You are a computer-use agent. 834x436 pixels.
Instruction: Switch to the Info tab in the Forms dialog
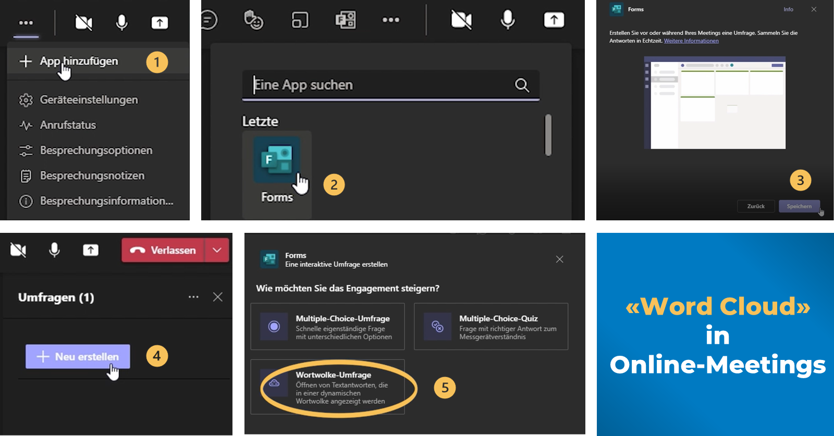788,9
